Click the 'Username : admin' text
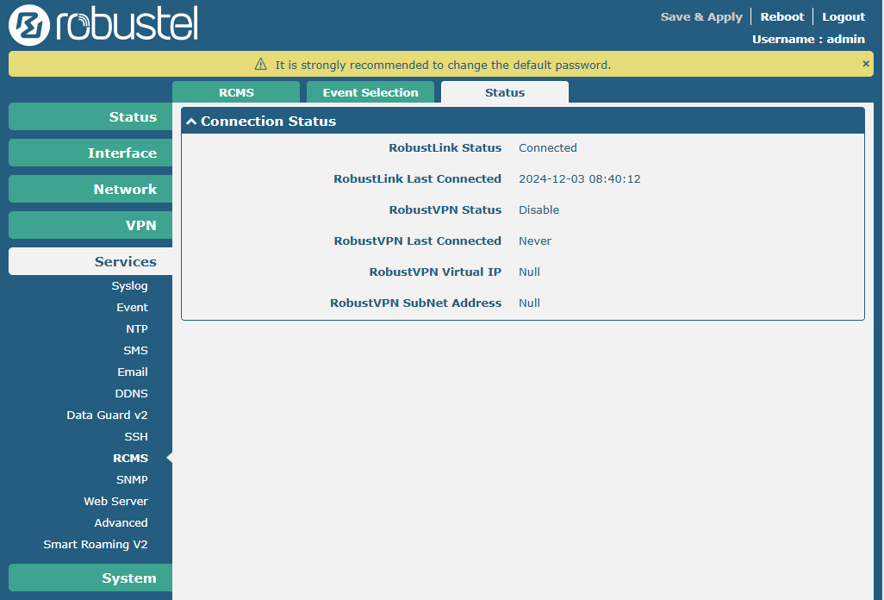Image resolution: width=884 pixels, height=600 pixels. (x=808, y=39)
